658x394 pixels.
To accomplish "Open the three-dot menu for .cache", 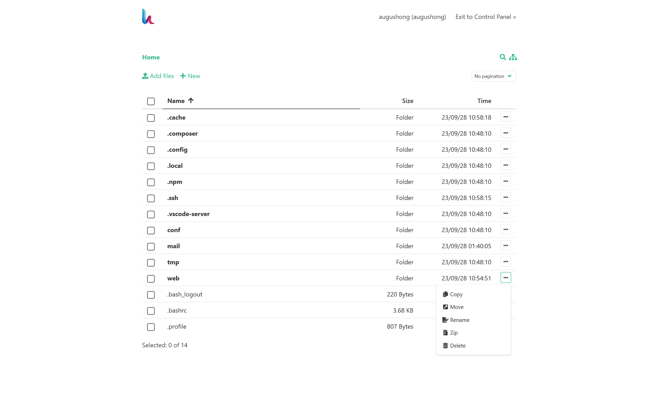I will 506,117.
